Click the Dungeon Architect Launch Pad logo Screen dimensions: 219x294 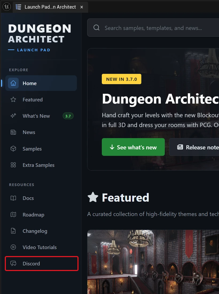(40, 37)
